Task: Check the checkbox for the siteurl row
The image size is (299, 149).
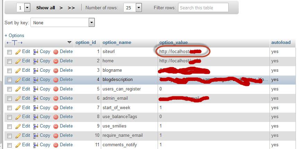Action: tap(10, 52)
